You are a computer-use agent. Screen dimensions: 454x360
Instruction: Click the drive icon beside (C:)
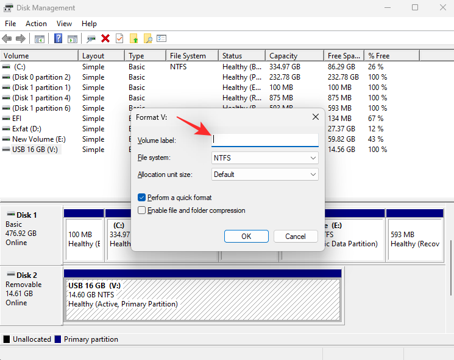(x=6, y=67)
